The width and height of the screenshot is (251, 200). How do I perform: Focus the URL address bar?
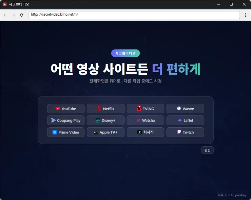pos(134,15)
